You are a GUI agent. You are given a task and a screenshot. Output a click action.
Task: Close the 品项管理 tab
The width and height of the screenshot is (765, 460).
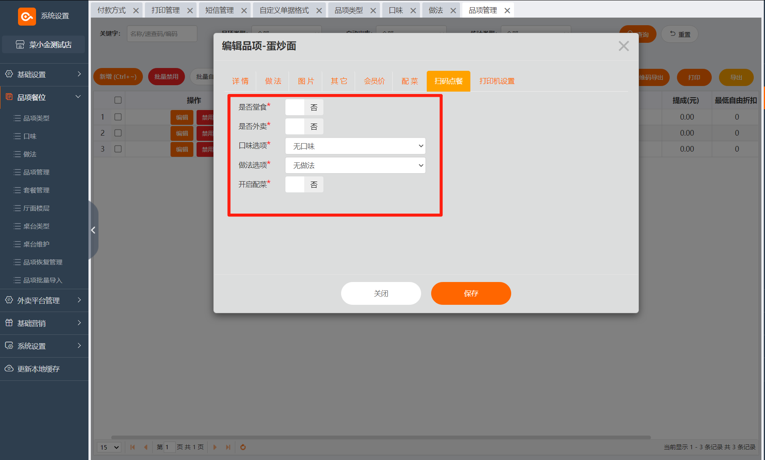pyautogui.click(x=507, y=10)
